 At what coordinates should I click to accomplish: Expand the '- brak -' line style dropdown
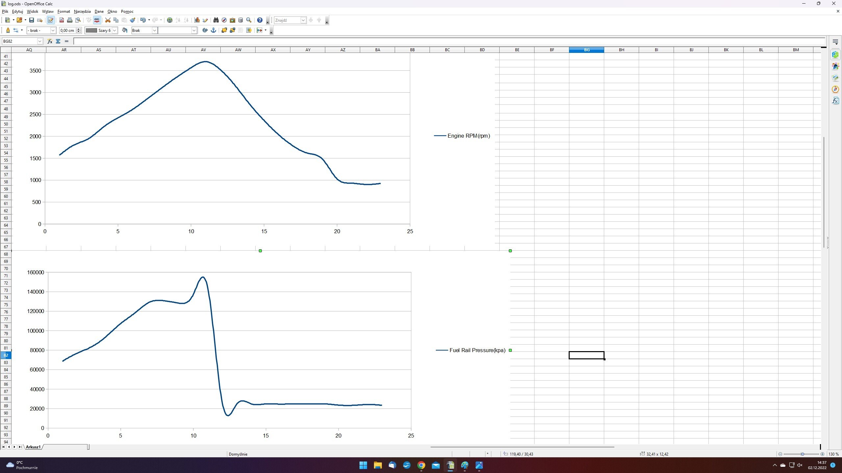tap(53, 31)
